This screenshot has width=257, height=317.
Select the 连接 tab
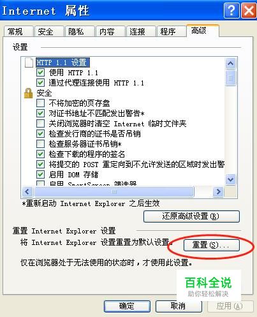tap(141, 32)
